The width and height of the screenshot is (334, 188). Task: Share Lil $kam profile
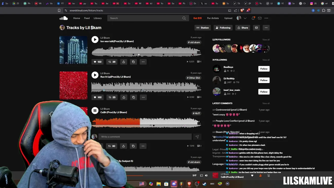coord(243,28)
